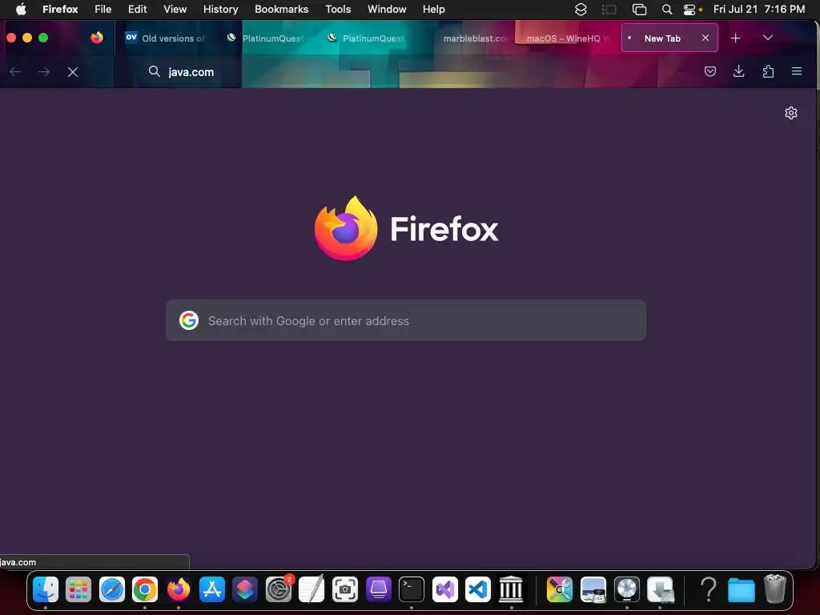Stop loading the page with the X button

pos(73,72)
